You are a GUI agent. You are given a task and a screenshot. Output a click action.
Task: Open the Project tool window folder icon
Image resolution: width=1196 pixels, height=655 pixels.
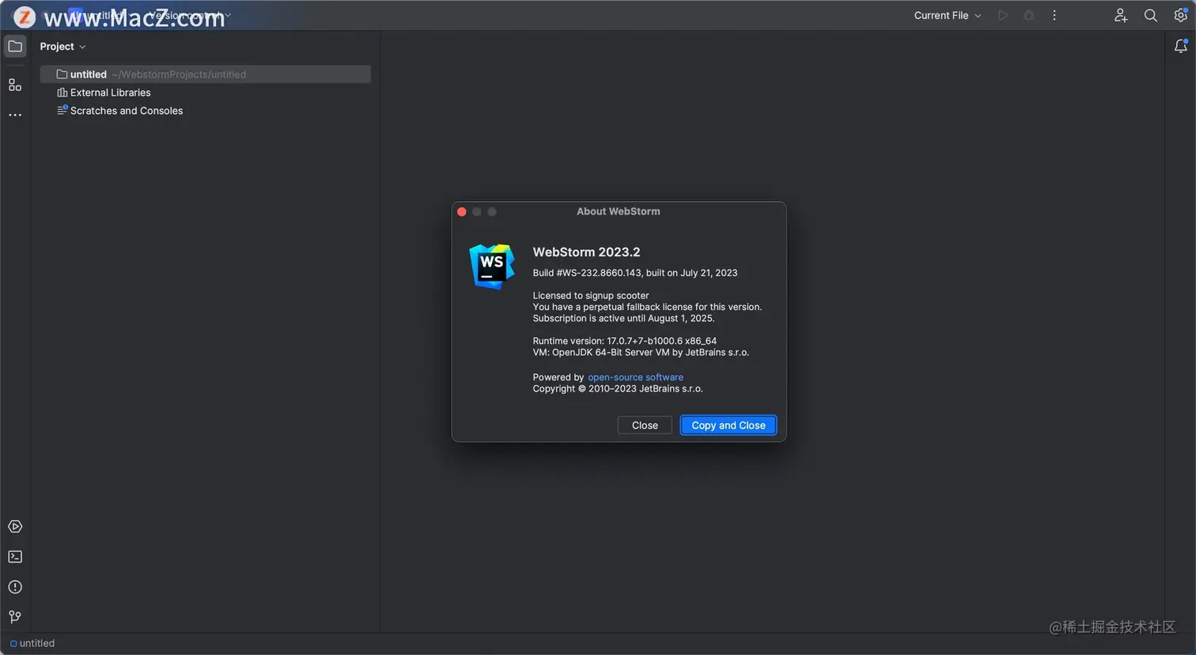15,46
